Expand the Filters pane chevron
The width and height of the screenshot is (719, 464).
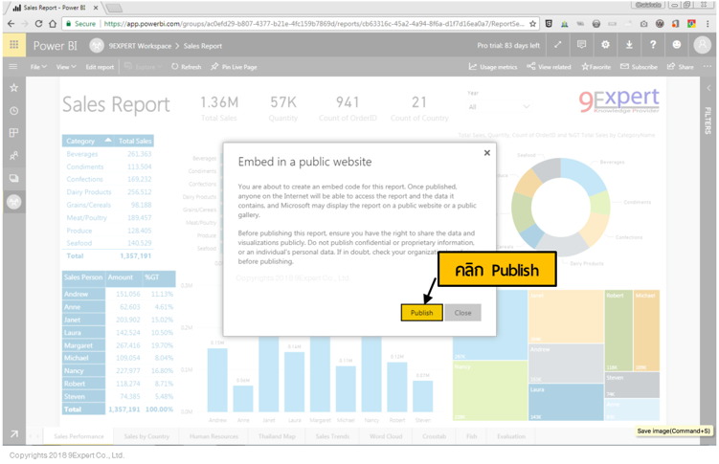coord(708,88)
